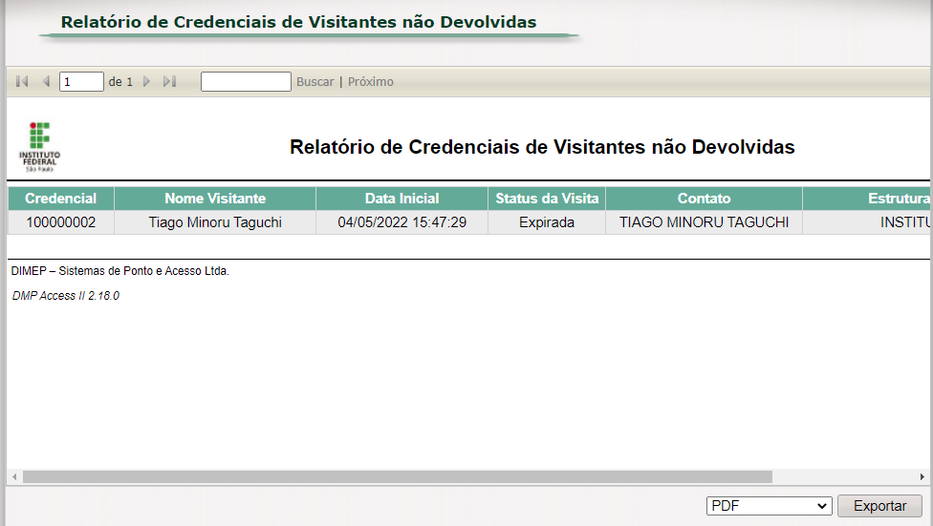Select the Expirada status cell
The width and height of the screenshot is (933, 526).
coord(547,222)
